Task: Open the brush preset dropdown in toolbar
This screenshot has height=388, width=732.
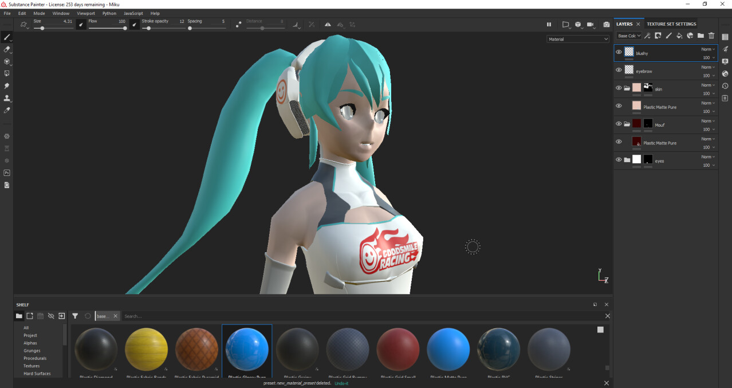Action: pos(25,25)
